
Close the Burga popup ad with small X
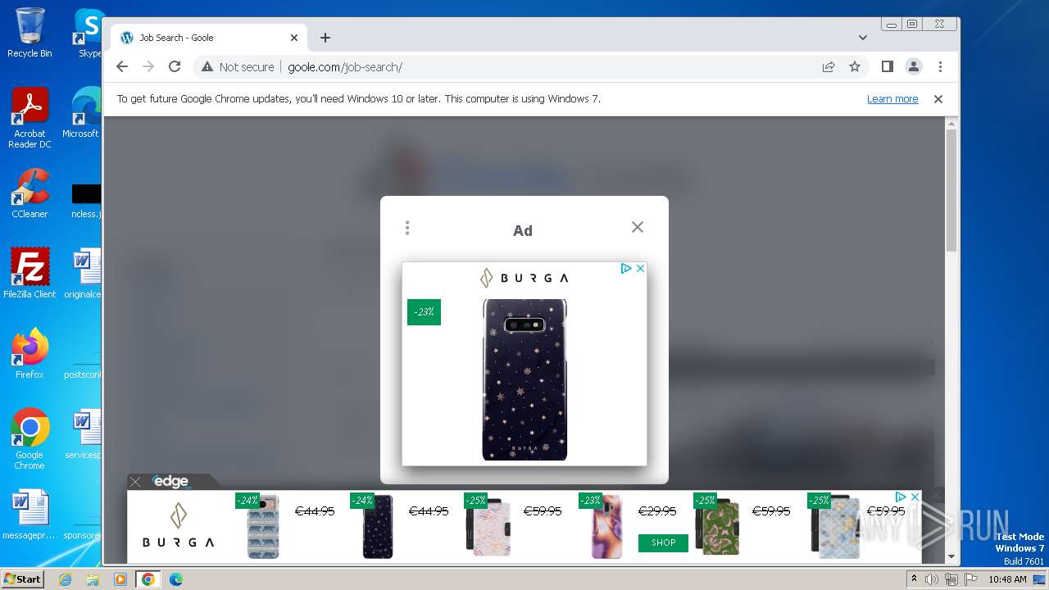[640, 268]
